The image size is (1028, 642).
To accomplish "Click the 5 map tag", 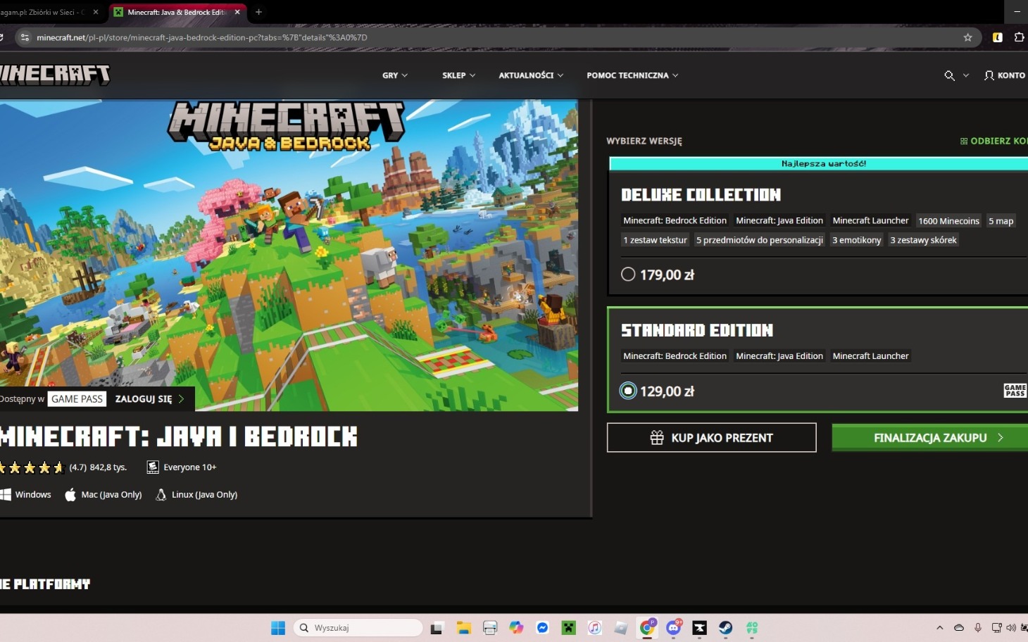I will (1001, 221).
